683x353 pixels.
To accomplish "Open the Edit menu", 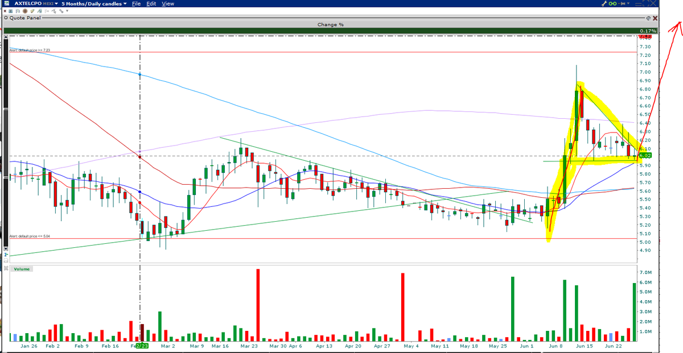I will [151, 3].
